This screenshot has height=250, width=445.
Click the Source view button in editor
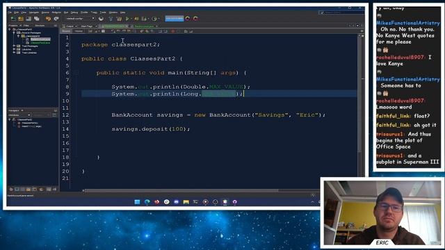66,31
